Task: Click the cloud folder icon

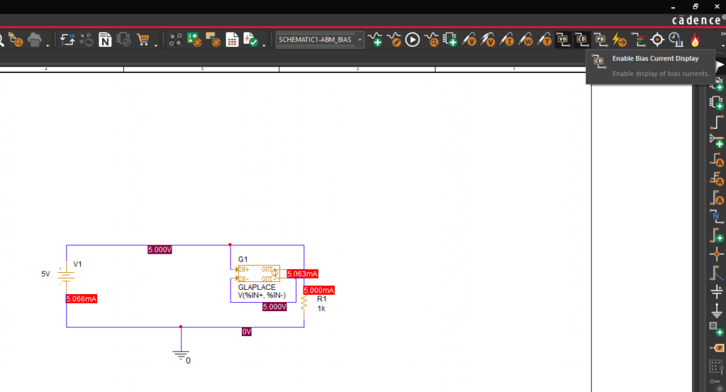Action: tap(35, 40)
